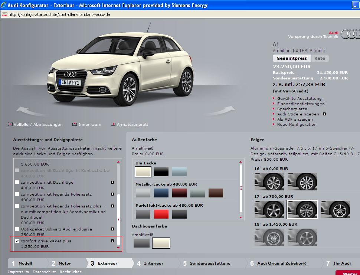Open Rechtliches footer link
The image size is (360, 275).
(71, 272)
